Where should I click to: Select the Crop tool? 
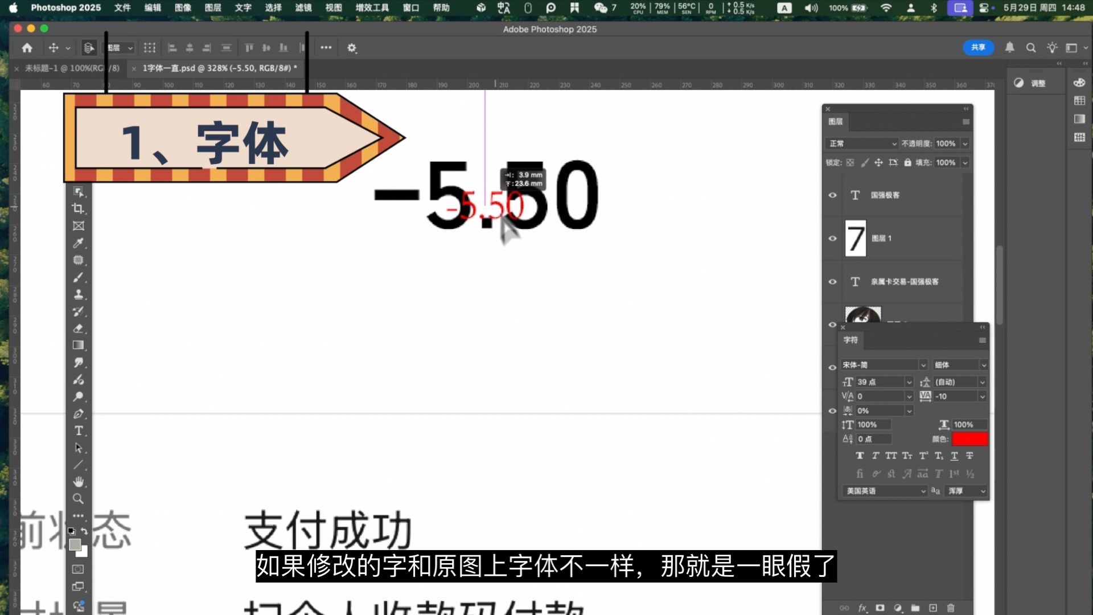78,209
